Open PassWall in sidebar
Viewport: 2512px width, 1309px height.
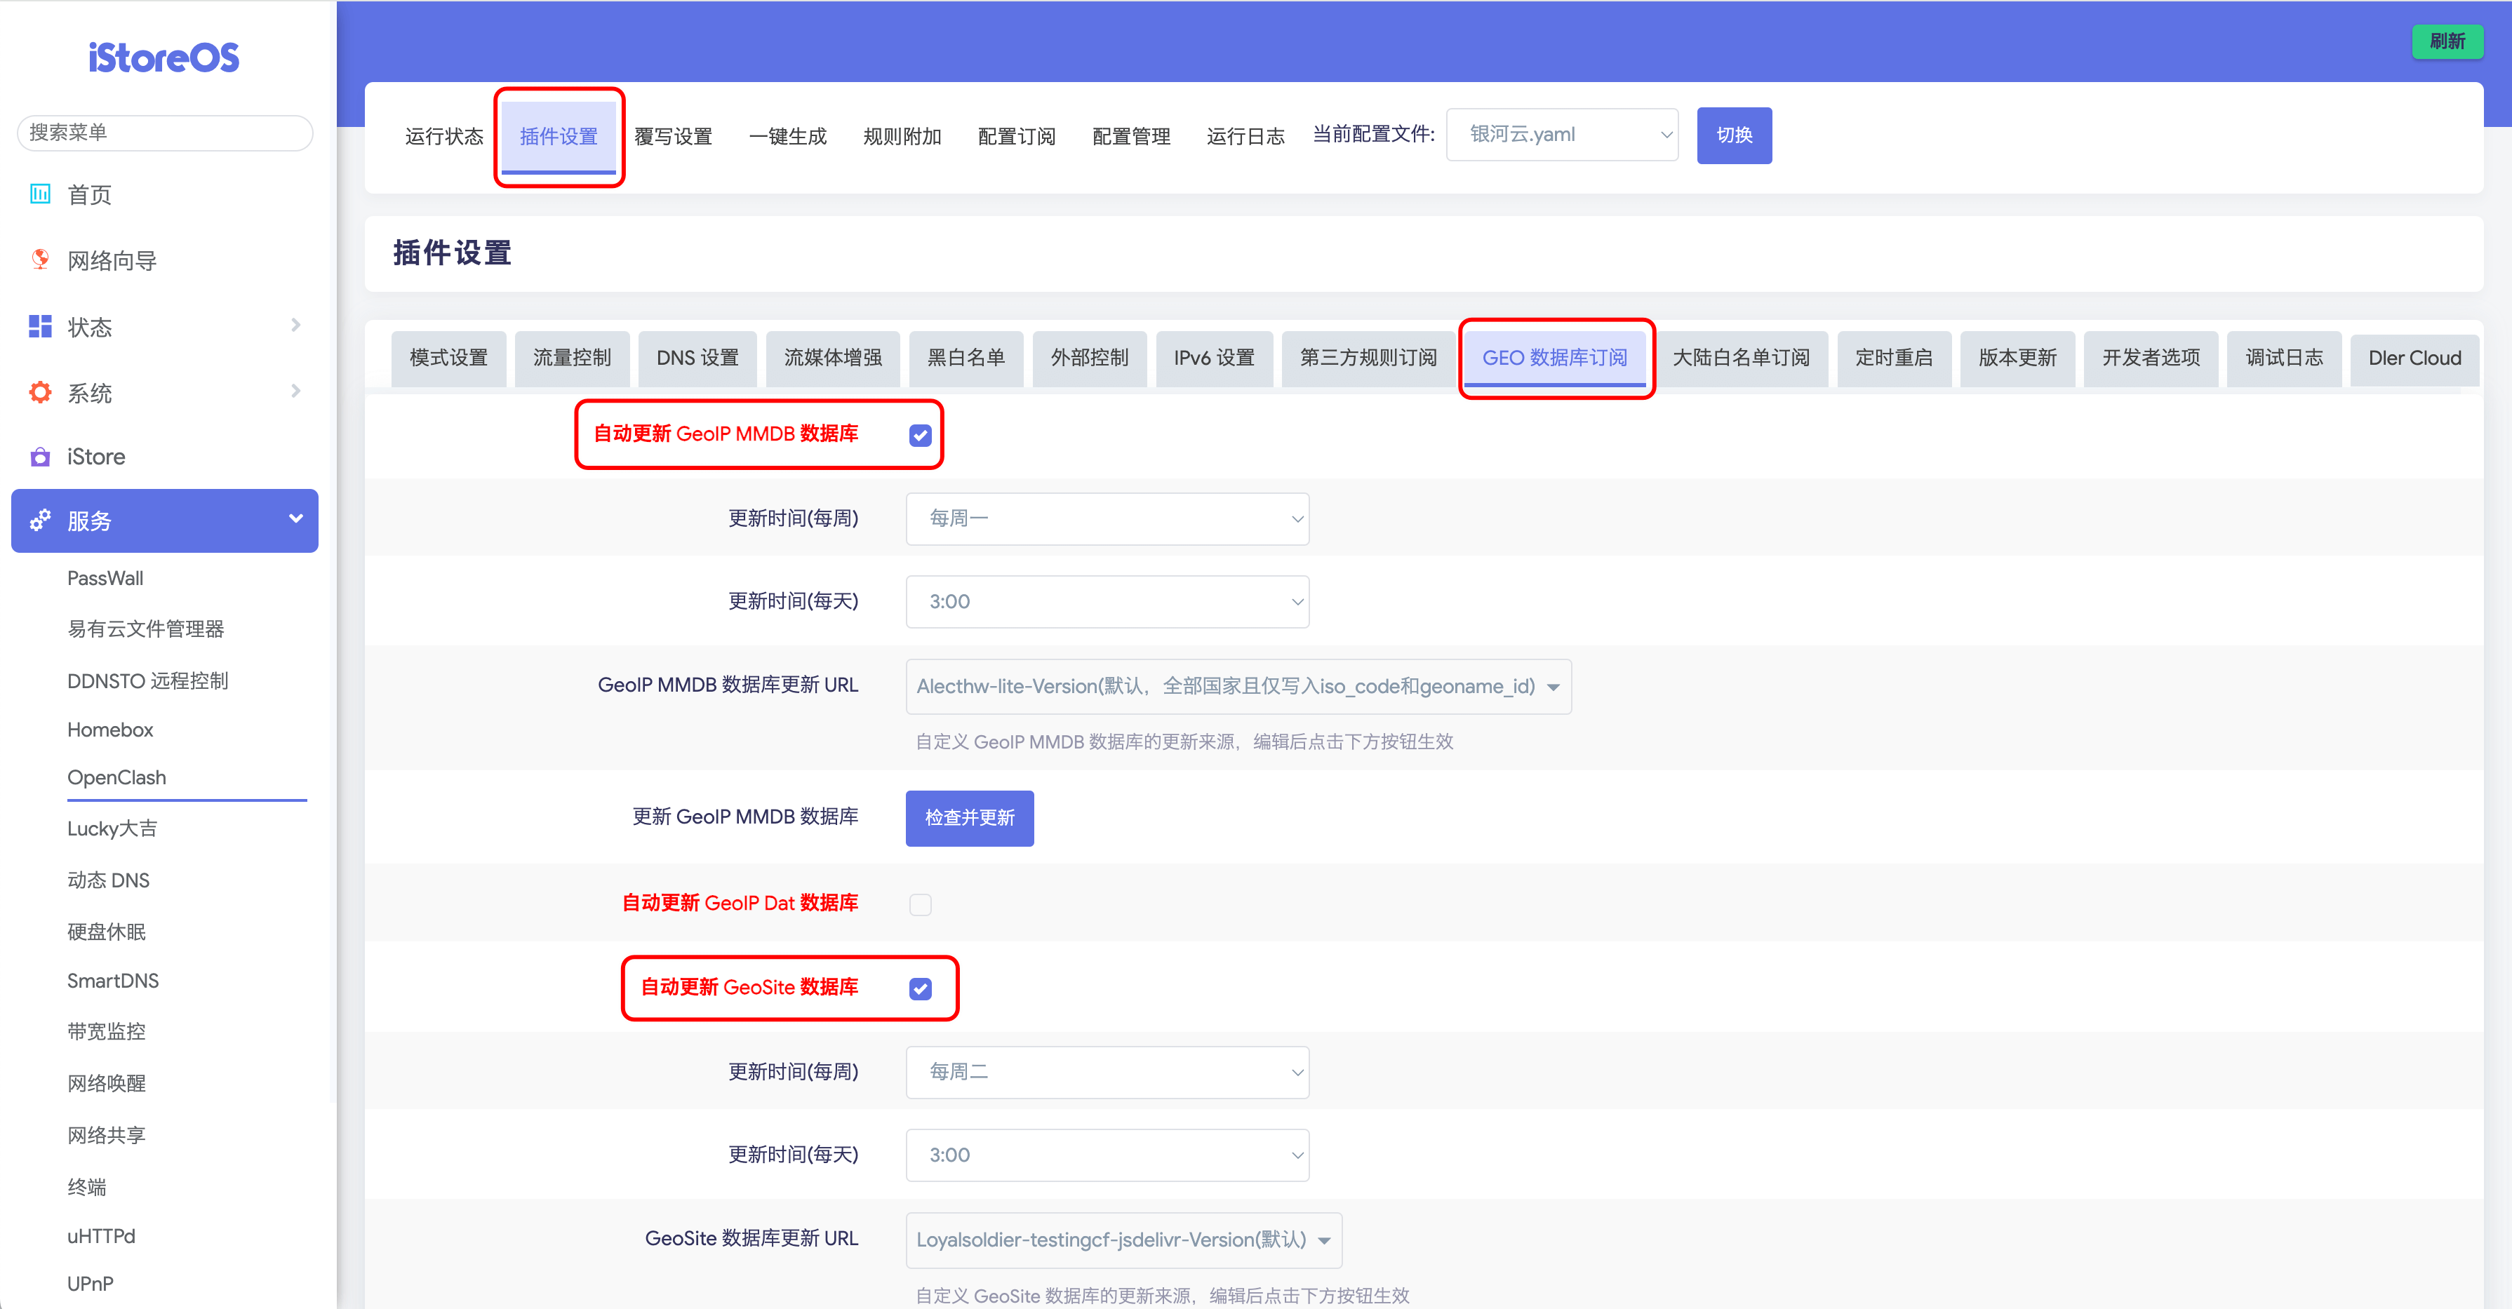click(x=105, y=578)
